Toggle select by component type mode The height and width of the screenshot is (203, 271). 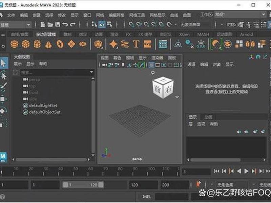click(109, 24)
